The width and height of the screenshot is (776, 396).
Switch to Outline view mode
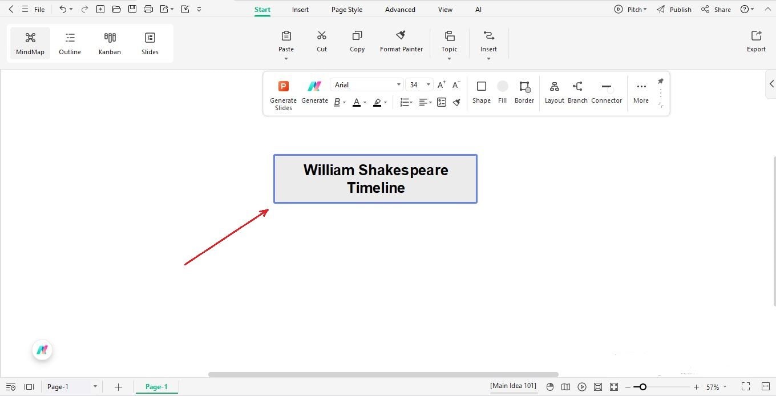pyautogui.click(x=70, y=43)
